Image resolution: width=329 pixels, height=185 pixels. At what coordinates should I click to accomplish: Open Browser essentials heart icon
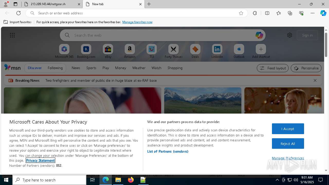pos(301,13)
